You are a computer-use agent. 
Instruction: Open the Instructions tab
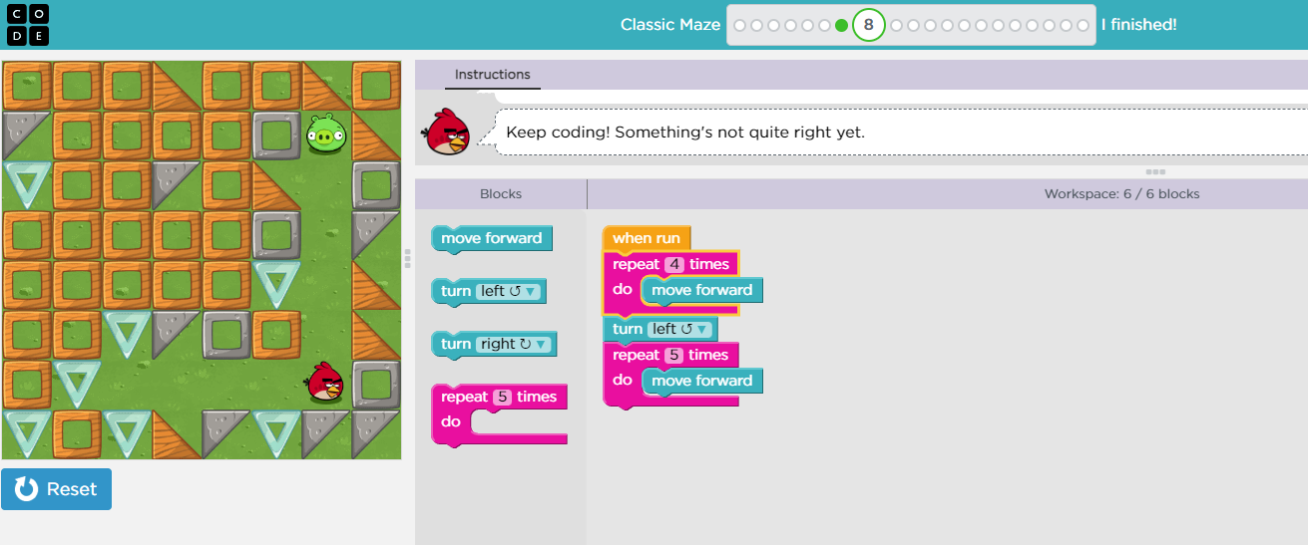493,75
